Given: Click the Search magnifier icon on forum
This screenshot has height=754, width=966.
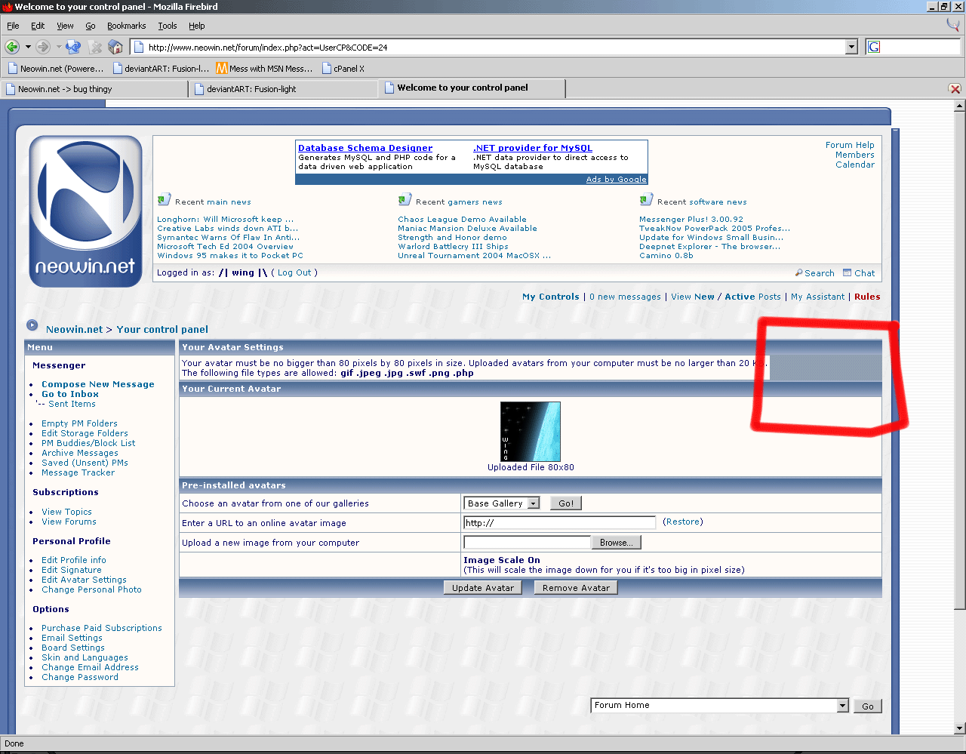Looking at the screenshot, I should (x=799, y=273).
